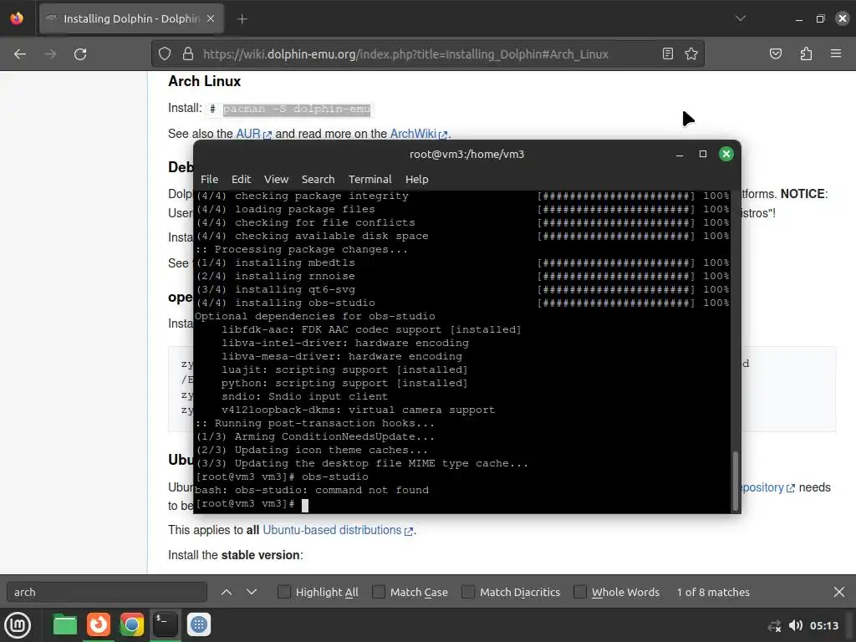Go to next find match arrow

point(251,592)
